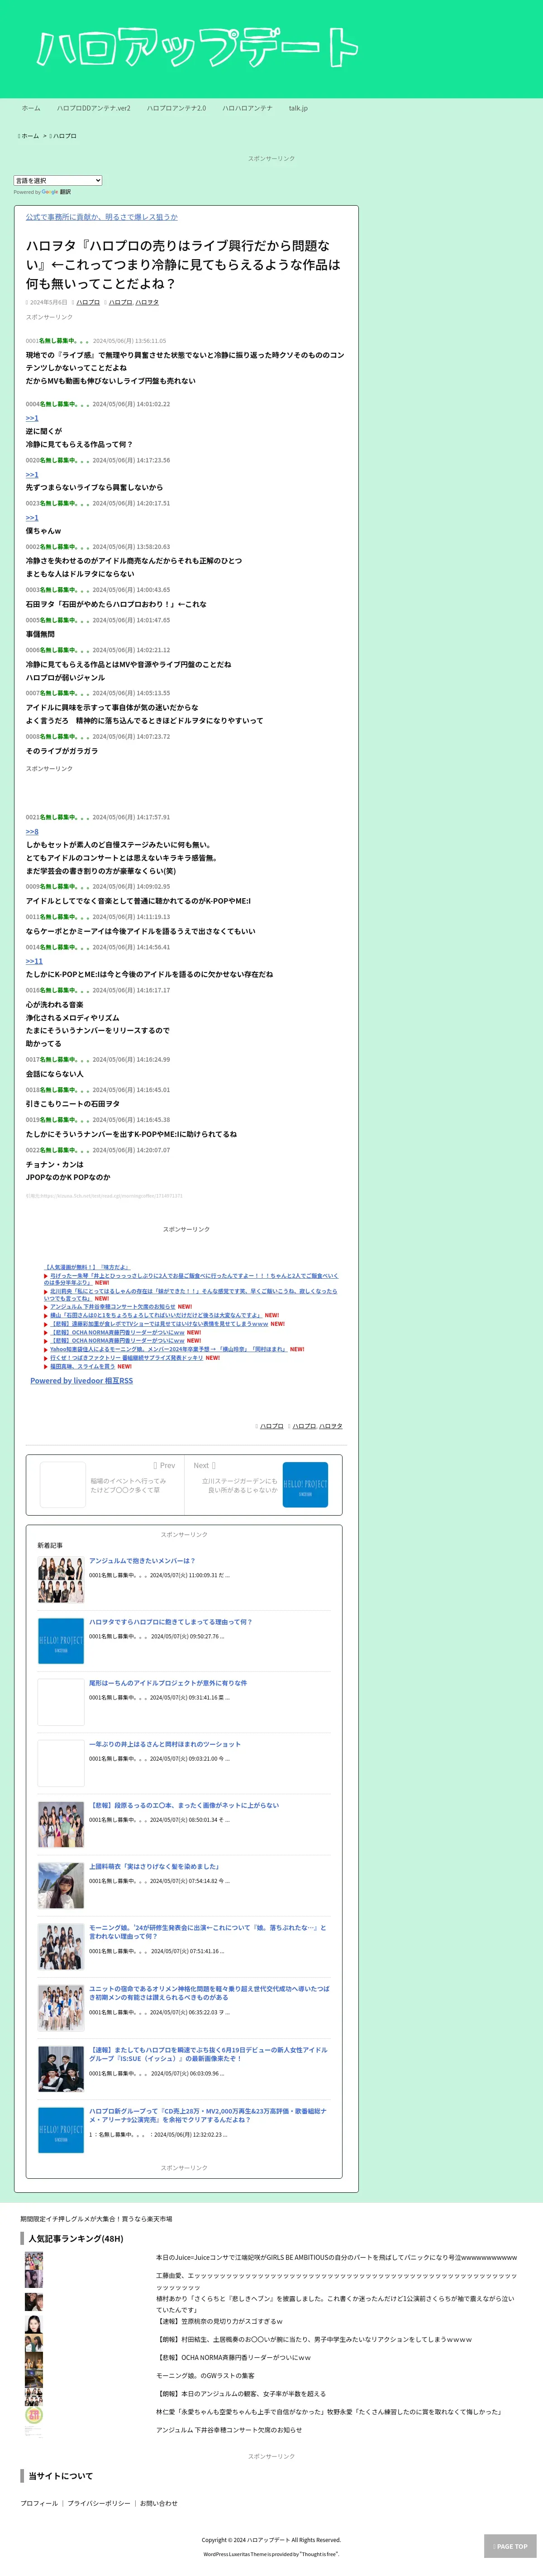This screenshot has height=2576, width=543.
Task: Click the 【人気漫画が無料！】 RSS link
Action: (87, 1267)
